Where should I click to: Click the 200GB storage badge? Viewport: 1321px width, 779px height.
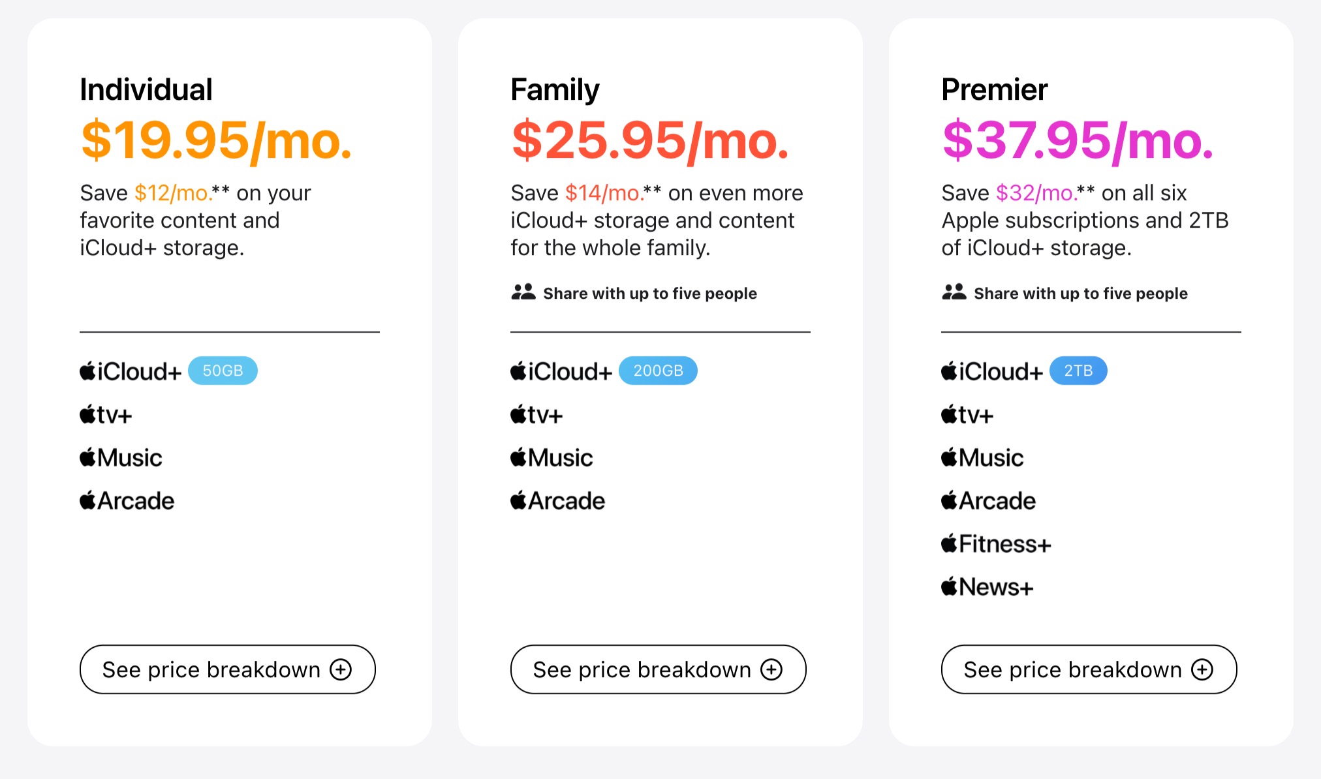pyautogui.click(x=658, y=370)
